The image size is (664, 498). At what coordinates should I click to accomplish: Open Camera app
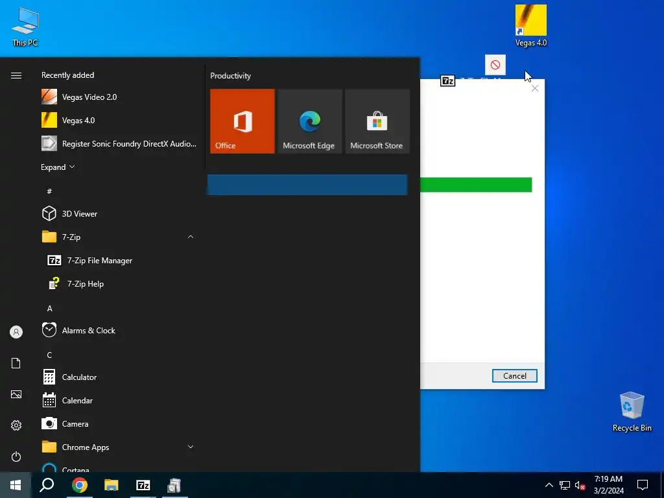119,423
